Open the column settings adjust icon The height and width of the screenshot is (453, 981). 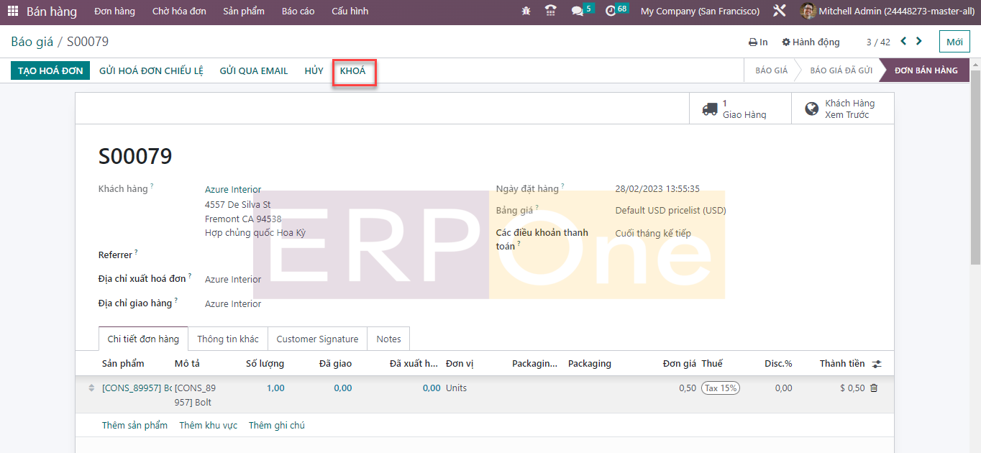pyautogui.click(x=877, y=364)
